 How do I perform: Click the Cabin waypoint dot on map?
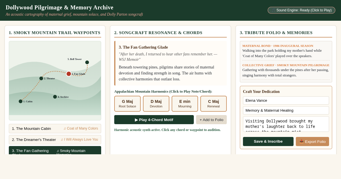[x=20, y=101]
